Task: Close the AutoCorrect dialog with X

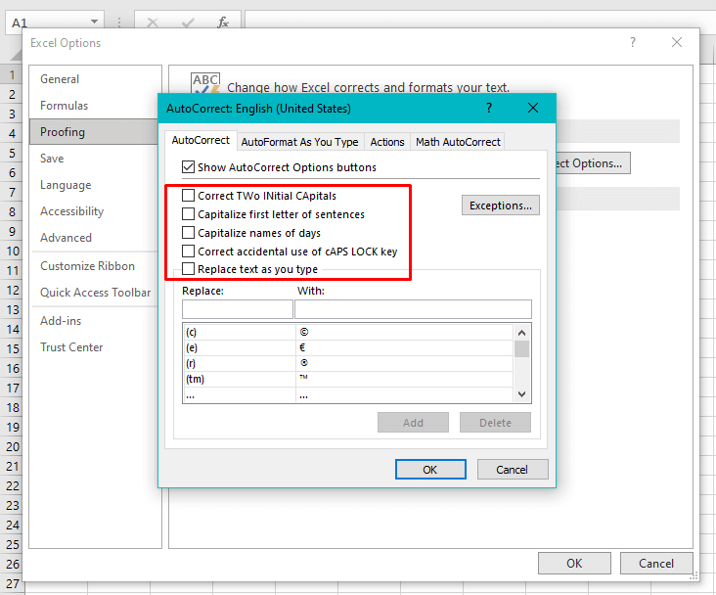Action: coord(533,108)
